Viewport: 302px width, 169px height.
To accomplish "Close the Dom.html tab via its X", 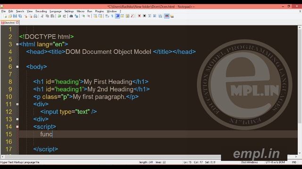I will point(17,23).
